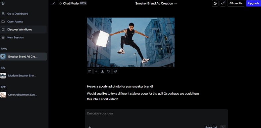Download the generated sneaker image

point(102,71)
